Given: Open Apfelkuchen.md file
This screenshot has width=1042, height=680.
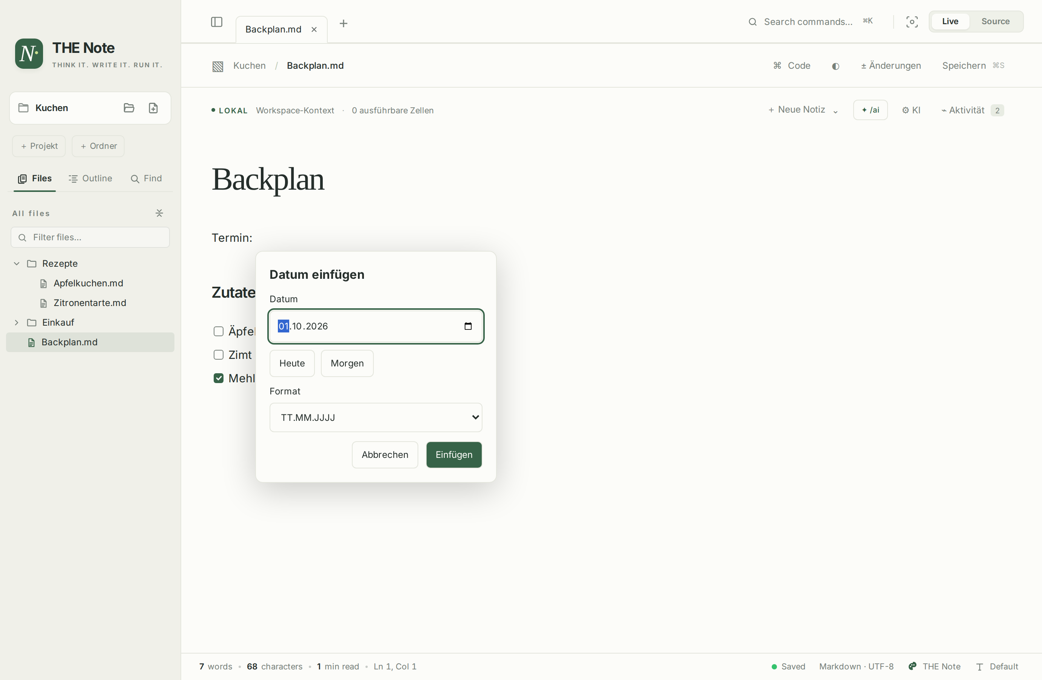Looking at the screenshot, I should (88, 283).
